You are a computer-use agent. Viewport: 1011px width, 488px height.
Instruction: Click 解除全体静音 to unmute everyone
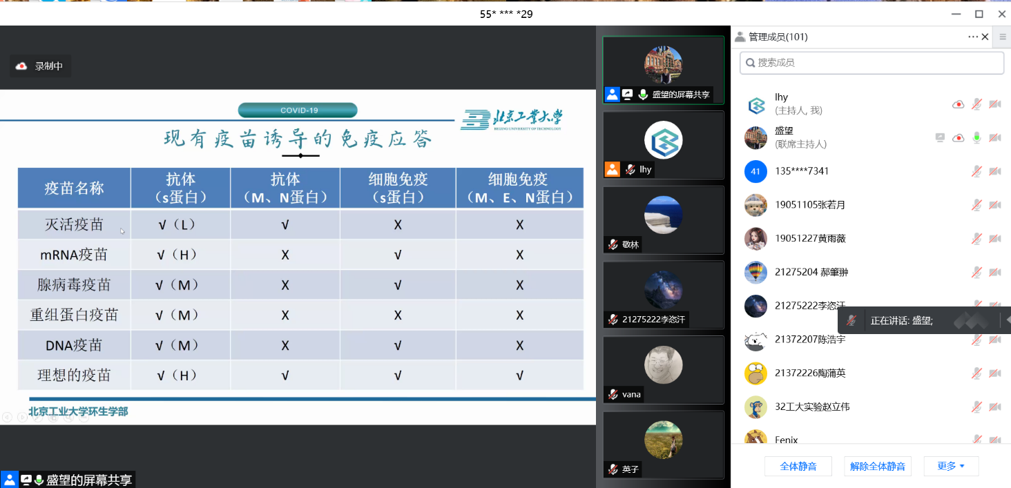878,467
